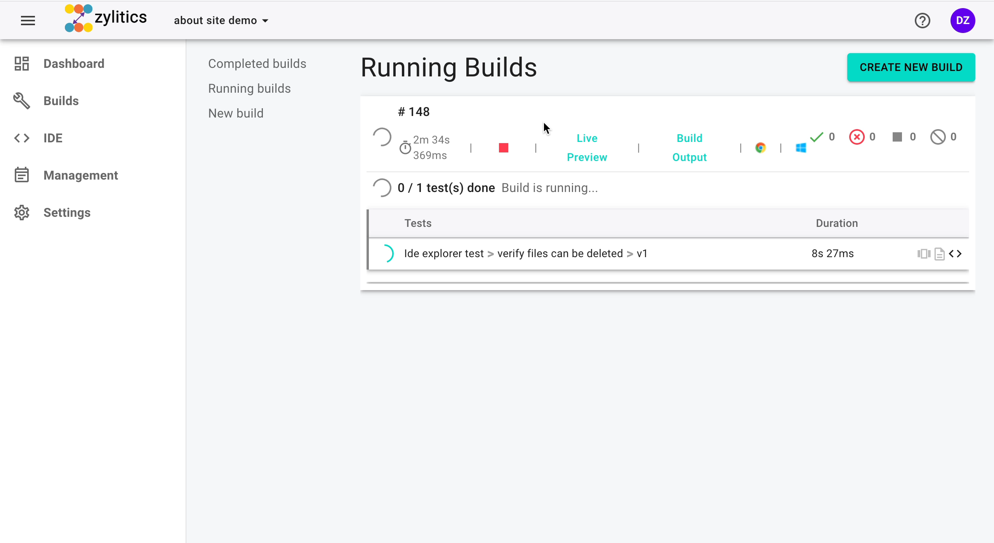Open test source code brackets icon
Screen dimensions: 994x543
pos(955,254)
